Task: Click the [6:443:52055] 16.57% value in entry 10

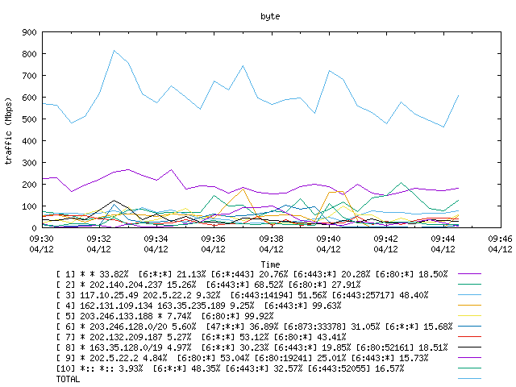Action: 356,368
